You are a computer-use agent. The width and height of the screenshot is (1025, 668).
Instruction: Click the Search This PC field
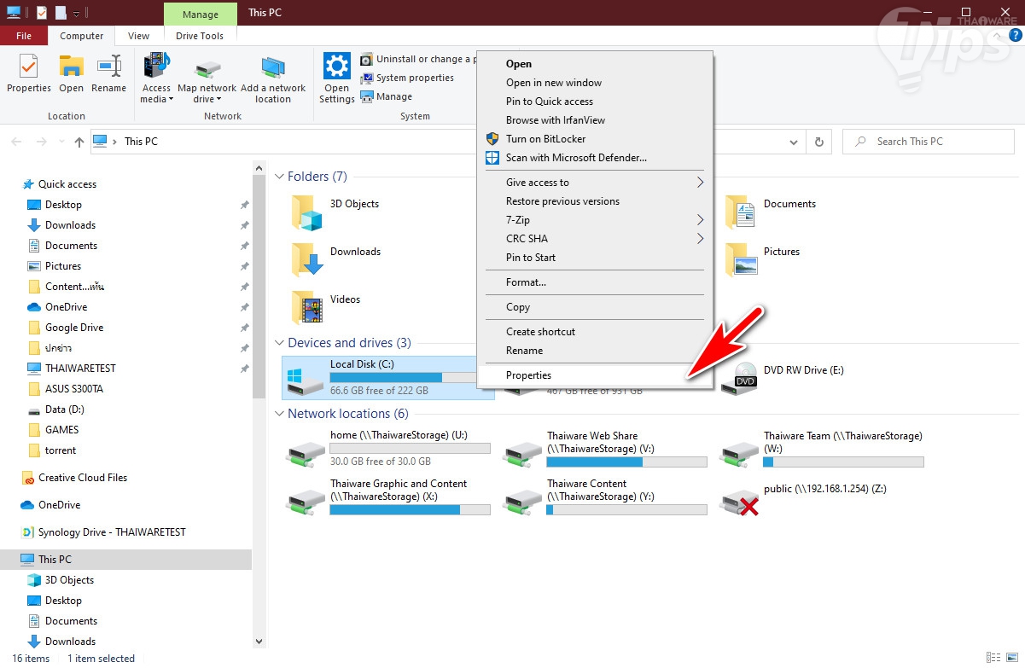tap(929, 142)
